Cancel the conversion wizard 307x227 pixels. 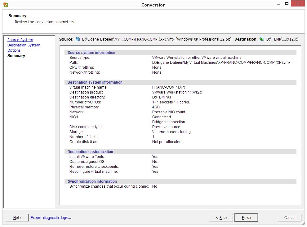(x=290, y=218)
